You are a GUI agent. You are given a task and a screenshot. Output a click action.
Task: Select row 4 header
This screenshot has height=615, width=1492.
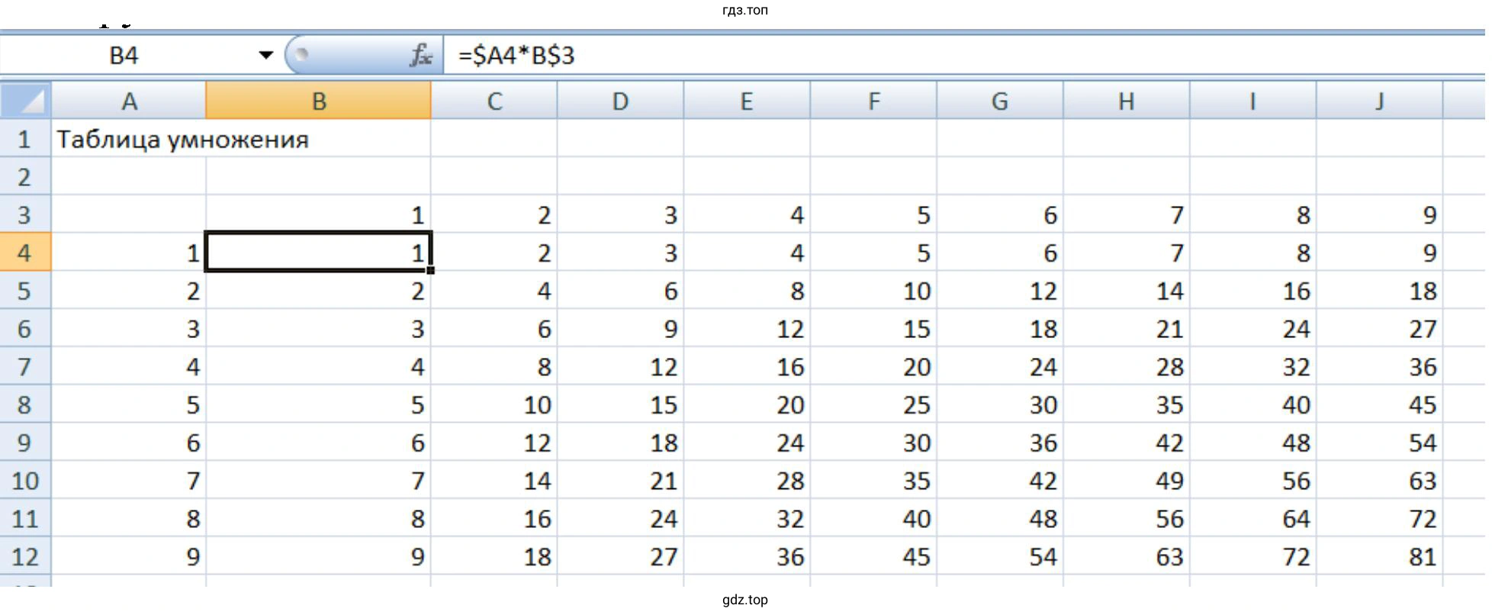click(x=24, y=253)
